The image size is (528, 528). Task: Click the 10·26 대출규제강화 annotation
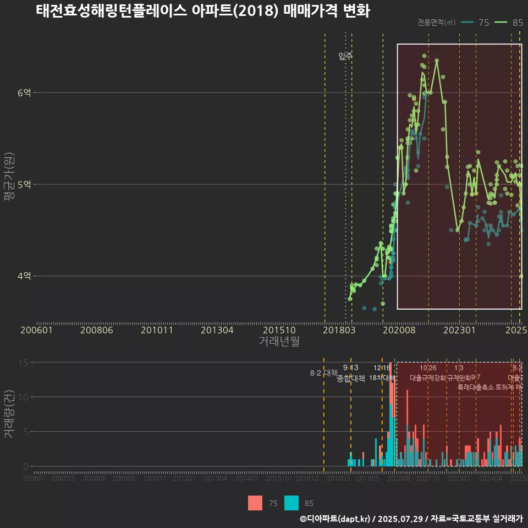point(428,373)
